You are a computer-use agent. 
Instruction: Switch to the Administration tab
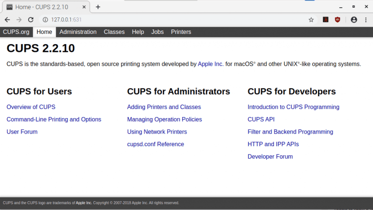tap(78, 32)
